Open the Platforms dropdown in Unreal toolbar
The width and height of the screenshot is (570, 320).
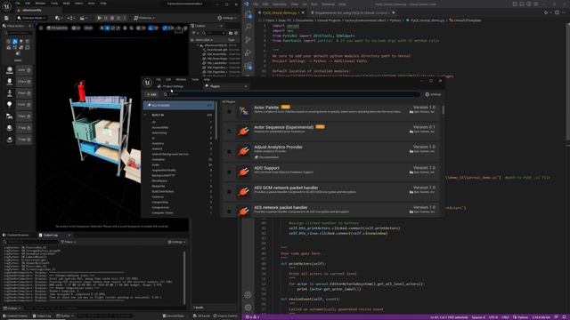point(144,18)
